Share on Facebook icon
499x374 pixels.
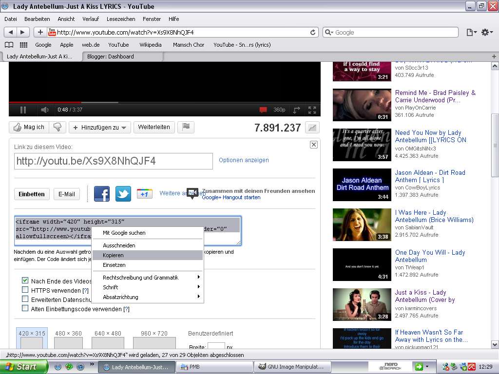point(102,194)
